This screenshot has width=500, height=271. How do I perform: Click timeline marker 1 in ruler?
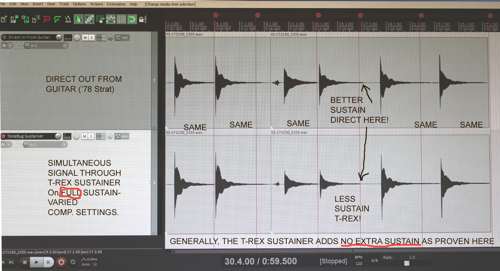[x=216, y=15]
